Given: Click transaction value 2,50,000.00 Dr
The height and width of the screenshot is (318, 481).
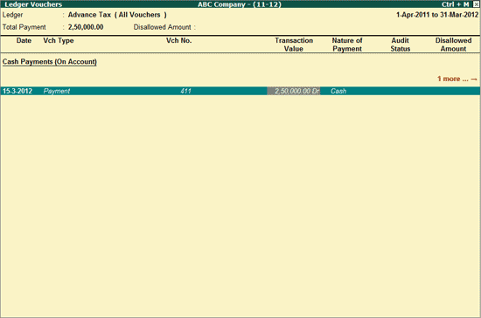Looking at the screenshot, I should (x=294, y=91).
